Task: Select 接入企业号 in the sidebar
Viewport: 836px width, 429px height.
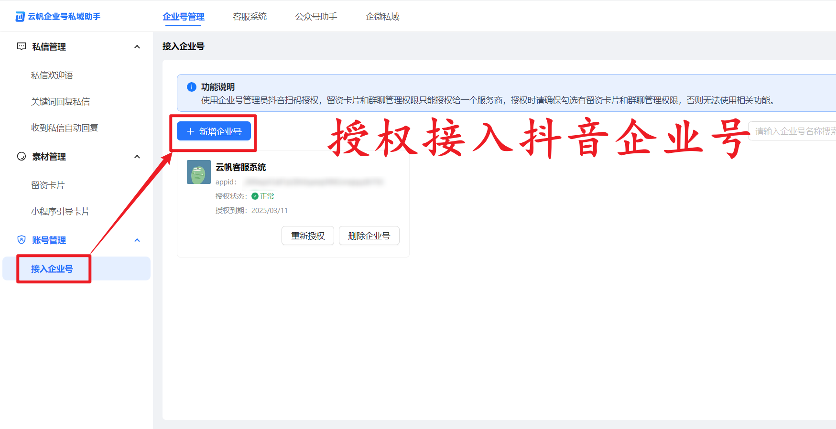Action: [76, 268]
